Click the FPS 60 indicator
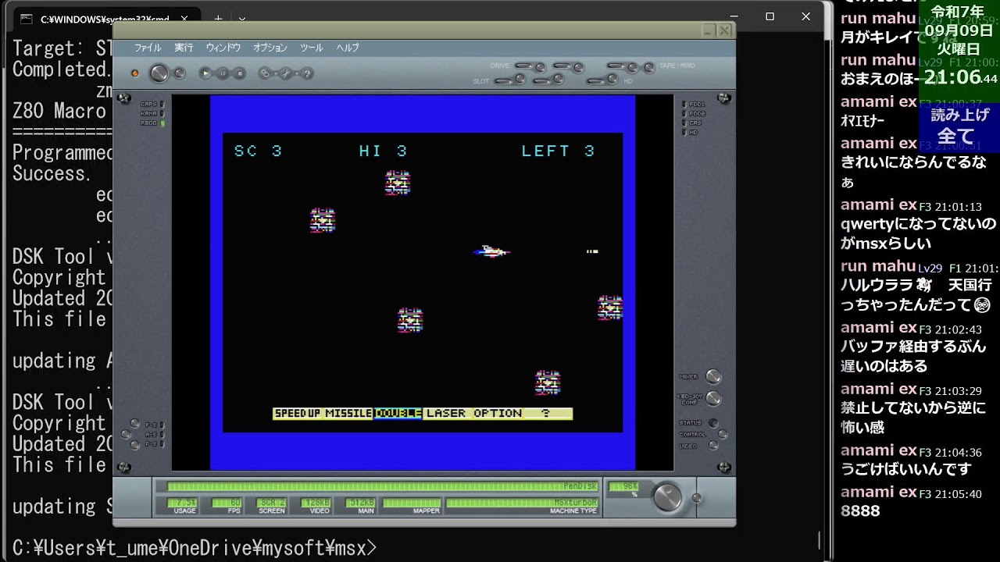The width and height of the screenshot is (1000, 562). point(227,503)
